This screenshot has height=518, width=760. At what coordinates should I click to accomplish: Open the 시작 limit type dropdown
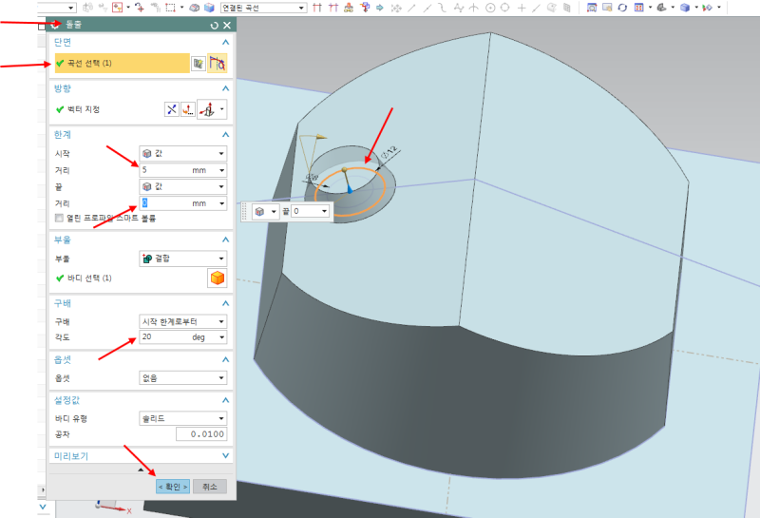point(182,154)
